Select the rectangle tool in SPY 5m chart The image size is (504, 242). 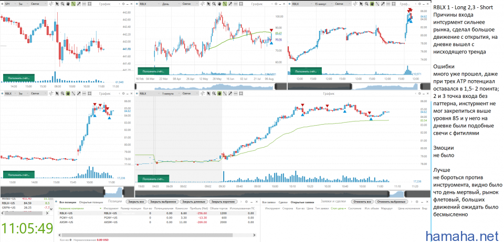(x=90, y=4)
